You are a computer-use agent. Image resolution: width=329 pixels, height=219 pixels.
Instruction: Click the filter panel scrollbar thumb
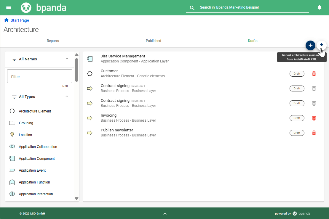[x=76, y=70]
